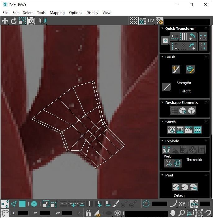The image size is (213, 218).
Task: Collapse the Quick Transform rollout
Action: click(162, 28)
